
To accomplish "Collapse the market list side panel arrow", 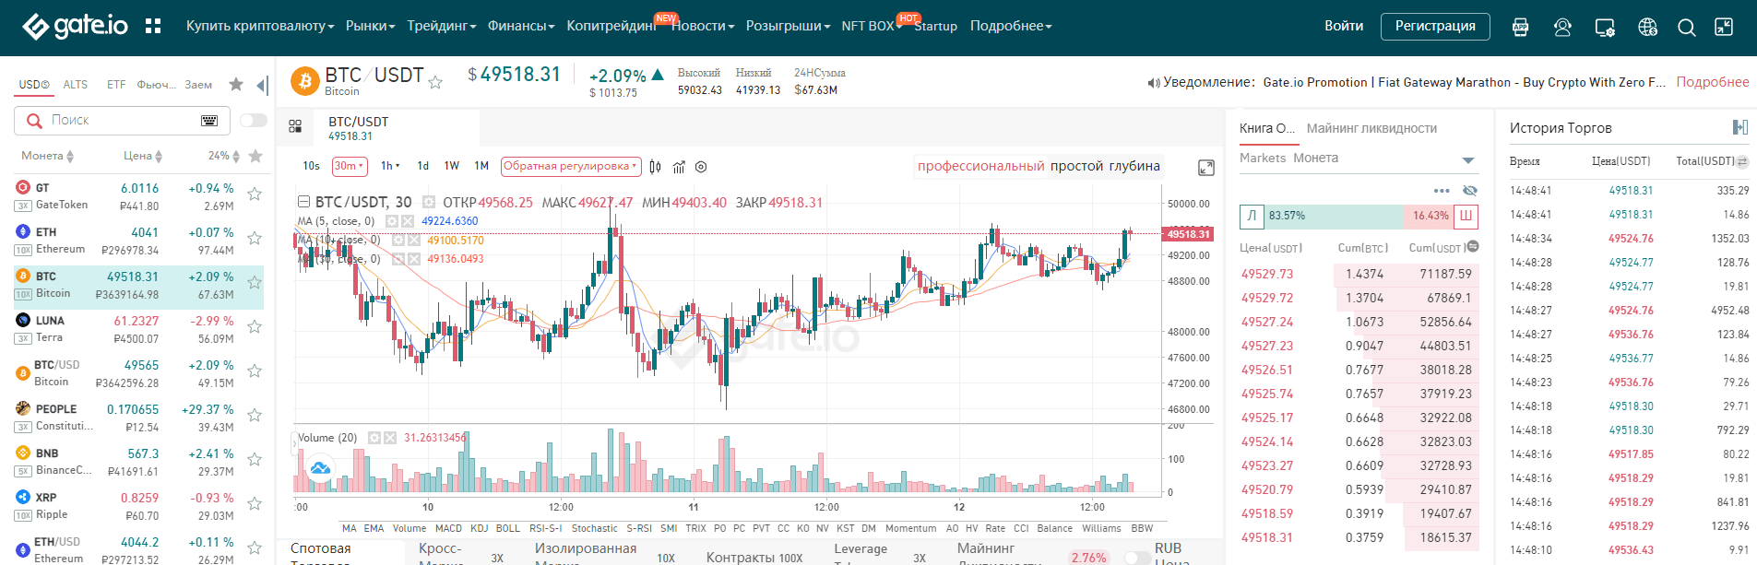I will pyautogui.click(x=262, y=86).
